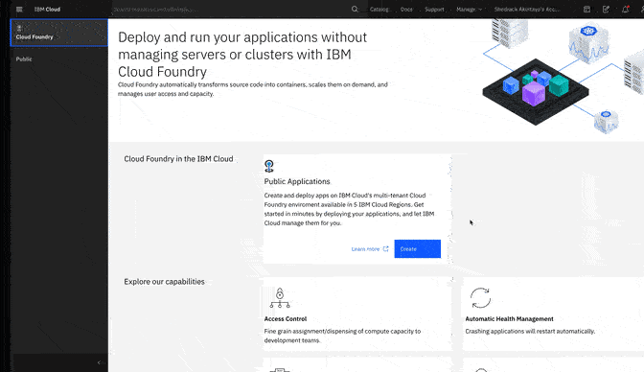This screenshot has height=372, width=644.
Task: Open the Docs menu item
Action: (x=406, y=9)
